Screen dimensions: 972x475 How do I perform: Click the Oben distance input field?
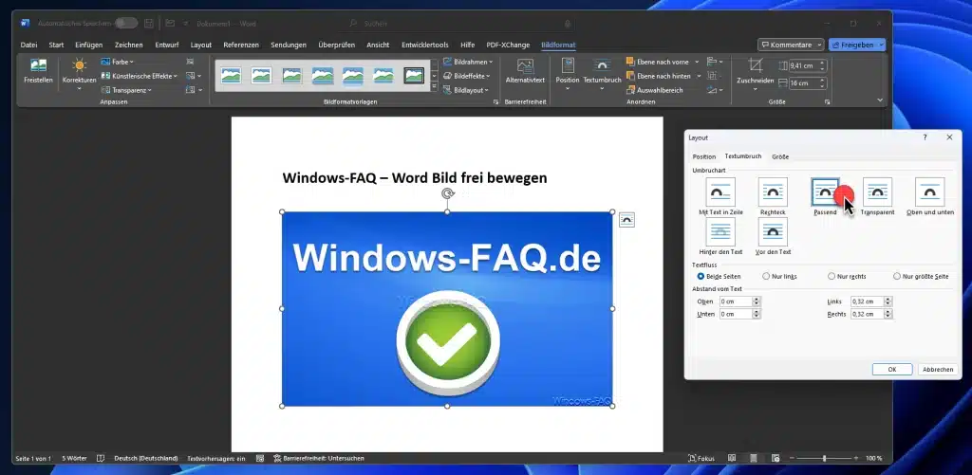(x=736, y=301)
